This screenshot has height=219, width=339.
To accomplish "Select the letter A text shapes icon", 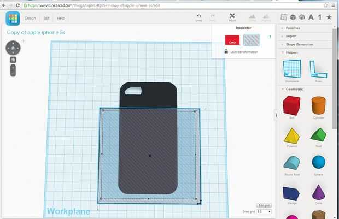I will click(x=311, y=17).
